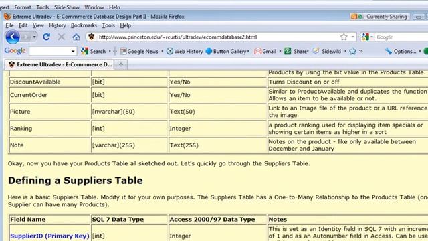Go to the home page icon

[76, 37]
